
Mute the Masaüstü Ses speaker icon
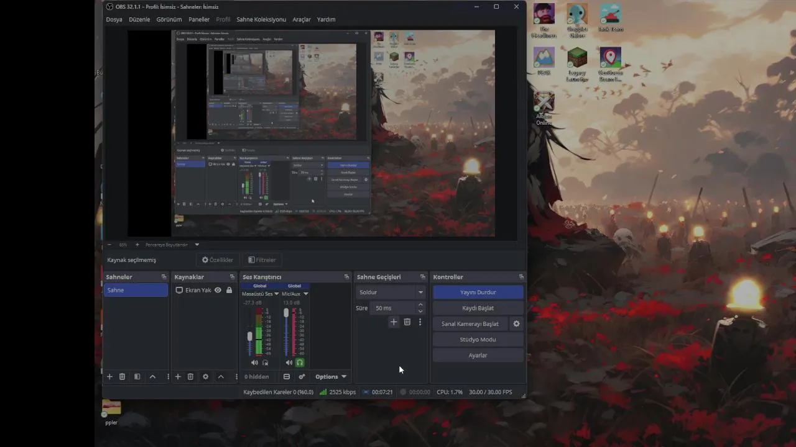[254, 363]
